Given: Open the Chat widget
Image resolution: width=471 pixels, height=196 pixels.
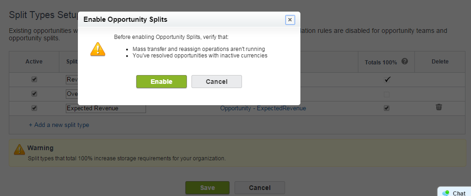Looking at the screenshot, I should pyautogui.click(x=454, y=193).
